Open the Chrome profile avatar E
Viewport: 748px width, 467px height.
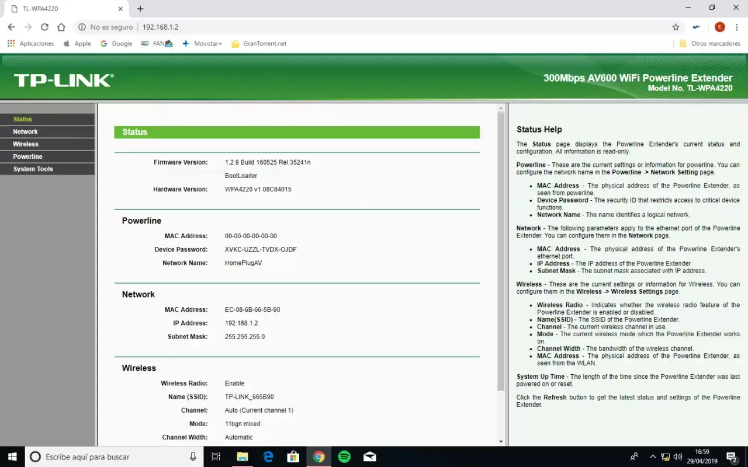click(x=719, y=27)
